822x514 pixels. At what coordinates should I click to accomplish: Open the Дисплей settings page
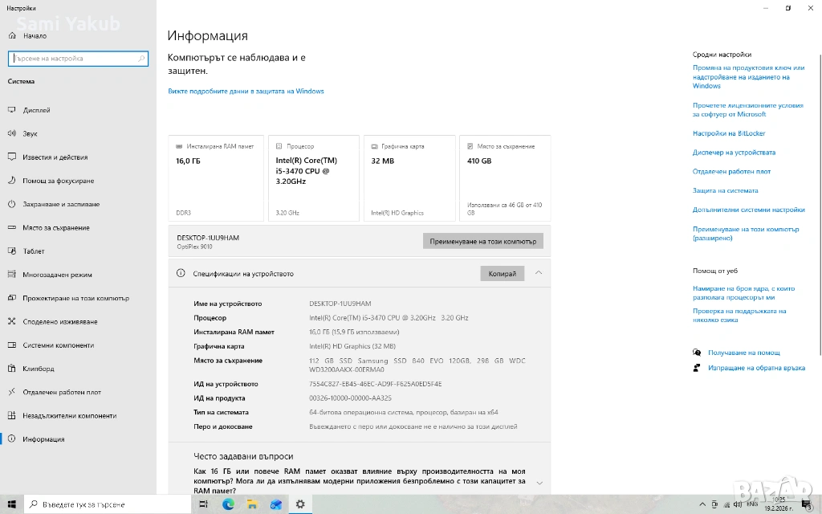36,110
